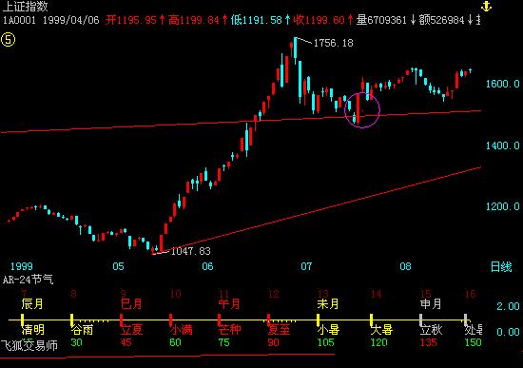Click the opening price 开1195.95

pos(131,20)
